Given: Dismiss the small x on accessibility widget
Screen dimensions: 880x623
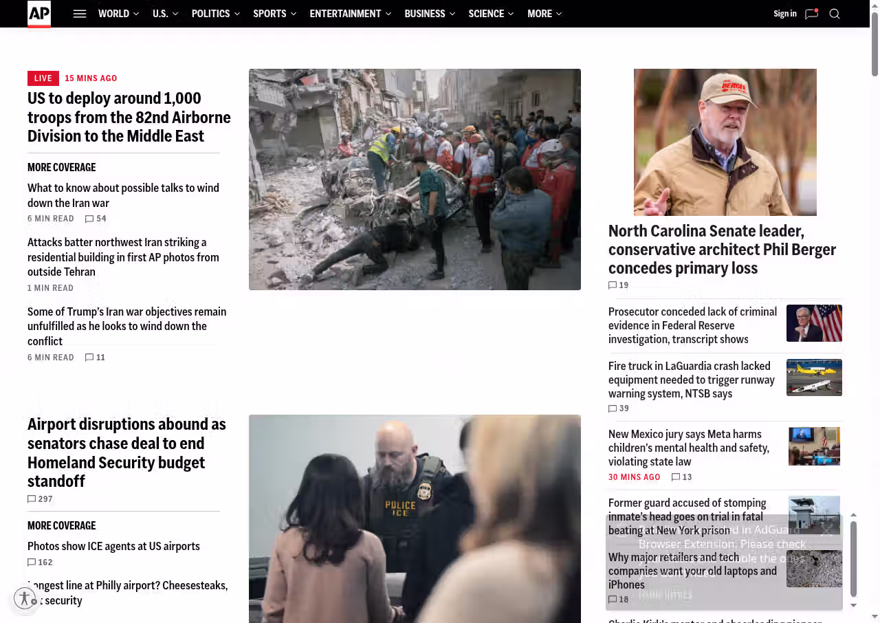Looking at the screenshot, I should [34, 602].
